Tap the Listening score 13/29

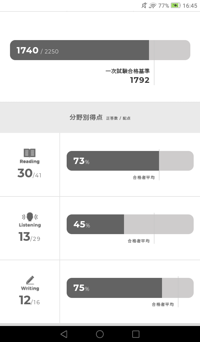(x=29, y=237)
